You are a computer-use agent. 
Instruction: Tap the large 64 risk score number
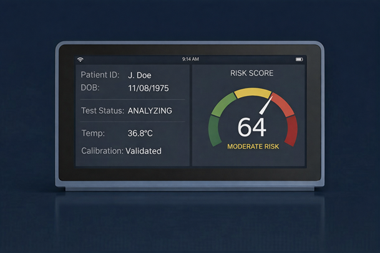click(252, 127)
